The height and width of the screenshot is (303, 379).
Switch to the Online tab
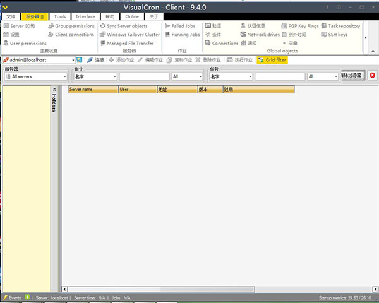[132, 16]
